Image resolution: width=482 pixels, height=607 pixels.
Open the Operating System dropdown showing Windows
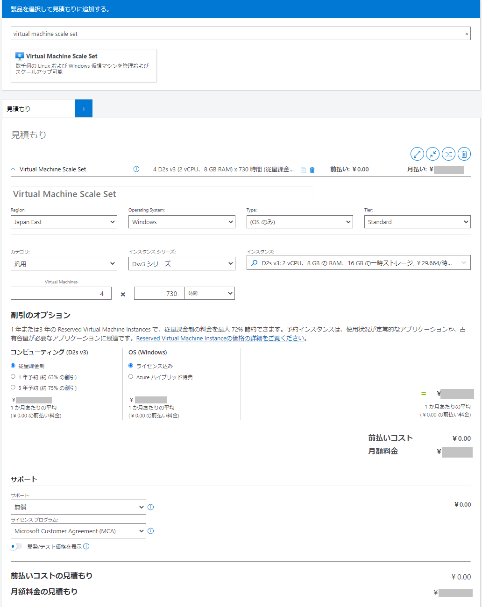[x=182, y=222]
